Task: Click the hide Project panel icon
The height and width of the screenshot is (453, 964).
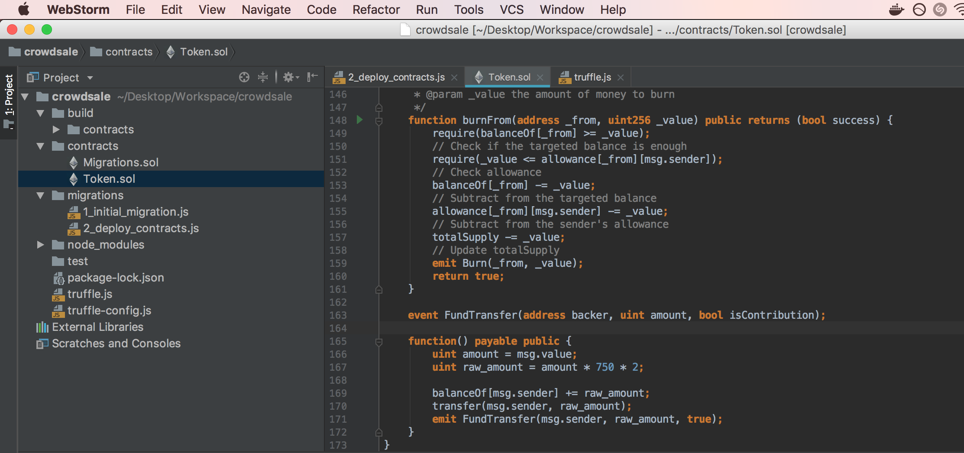Action: 312,77
